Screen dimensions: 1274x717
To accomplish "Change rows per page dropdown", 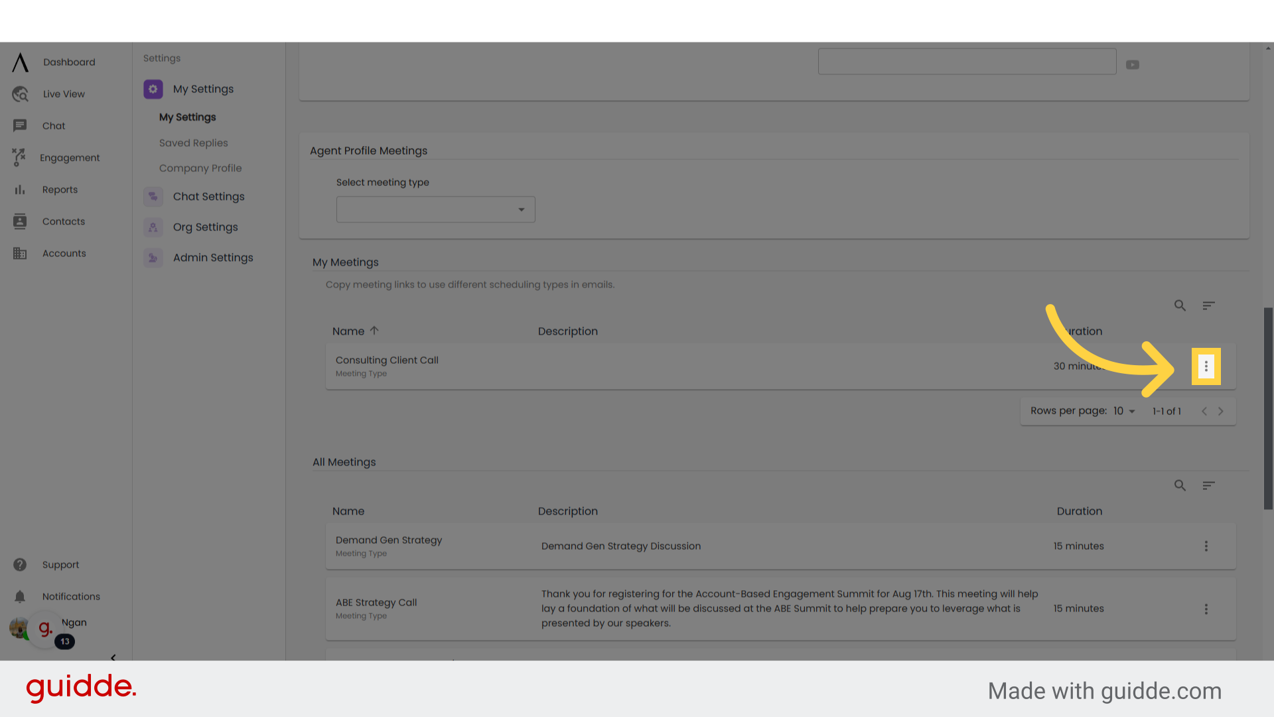I will [x=1124, y=411].
